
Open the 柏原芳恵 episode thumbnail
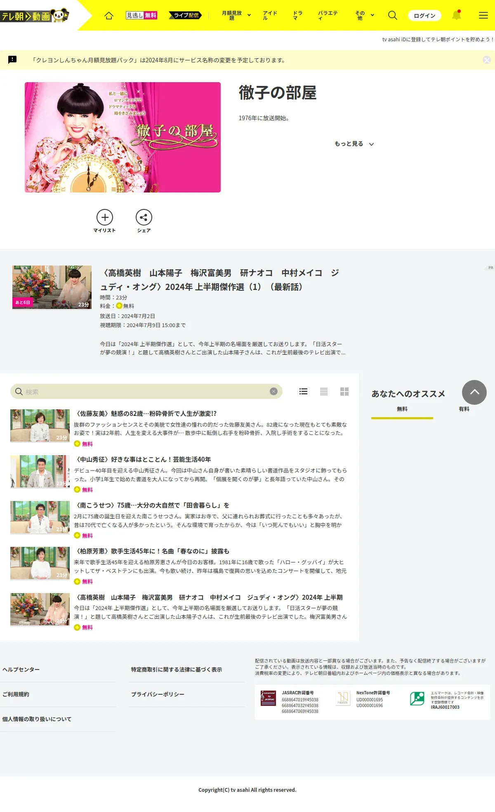coord(40,563)
